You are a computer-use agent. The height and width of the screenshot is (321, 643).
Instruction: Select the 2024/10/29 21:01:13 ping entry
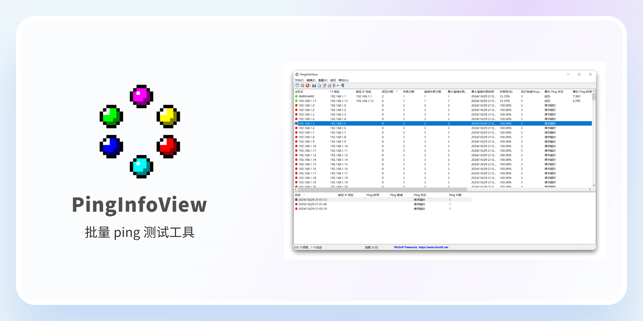tap(383, 200)
